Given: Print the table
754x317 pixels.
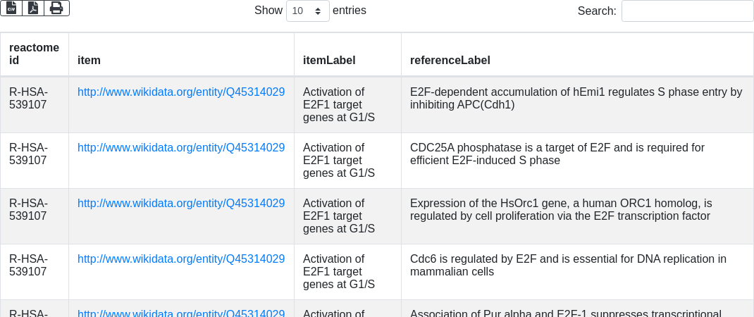Looking at the screenshot, I should tap(56, 8).
